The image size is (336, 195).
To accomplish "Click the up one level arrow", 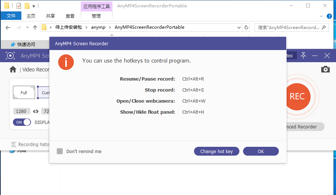I will tap(35, 28).
